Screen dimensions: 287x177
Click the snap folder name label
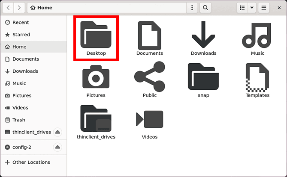pos(203,95)
